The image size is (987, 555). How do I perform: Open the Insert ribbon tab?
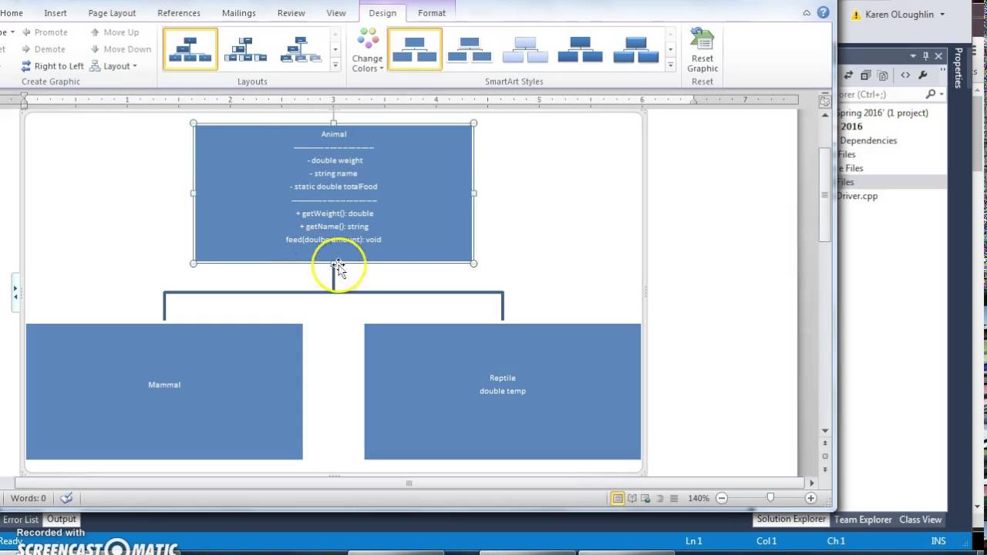[x=56, y=13]
